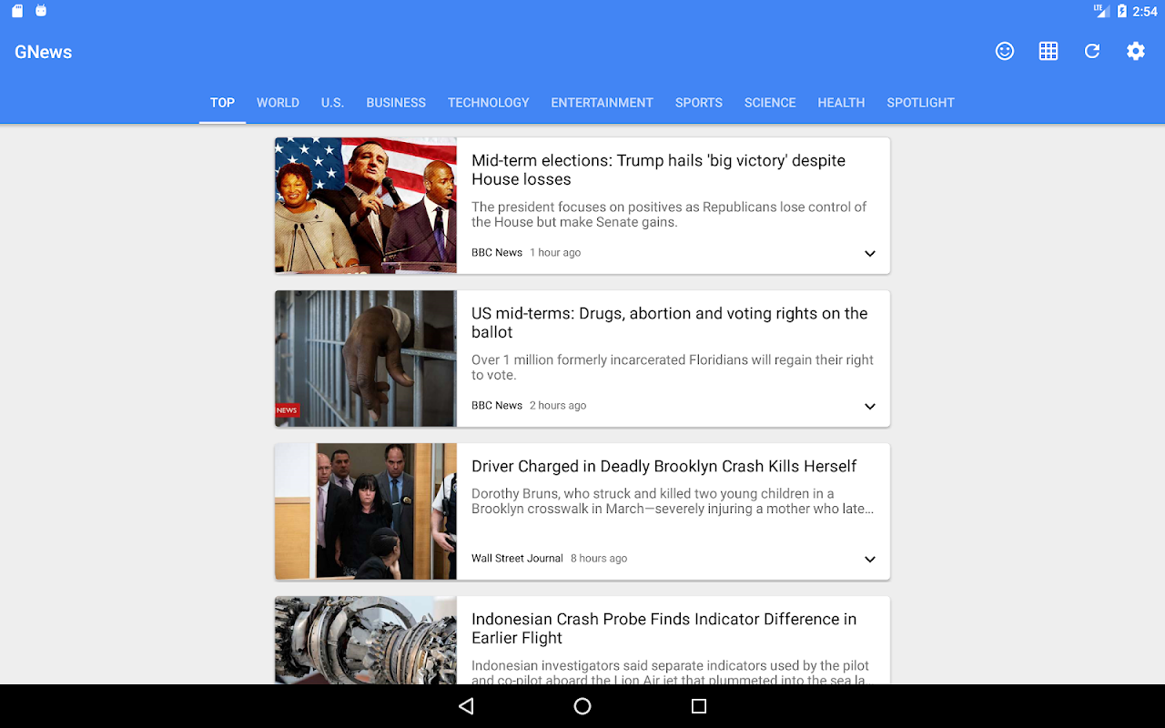
Task: Open Indonesian Crash Probe headline
Action: click(x=664, y=629)
